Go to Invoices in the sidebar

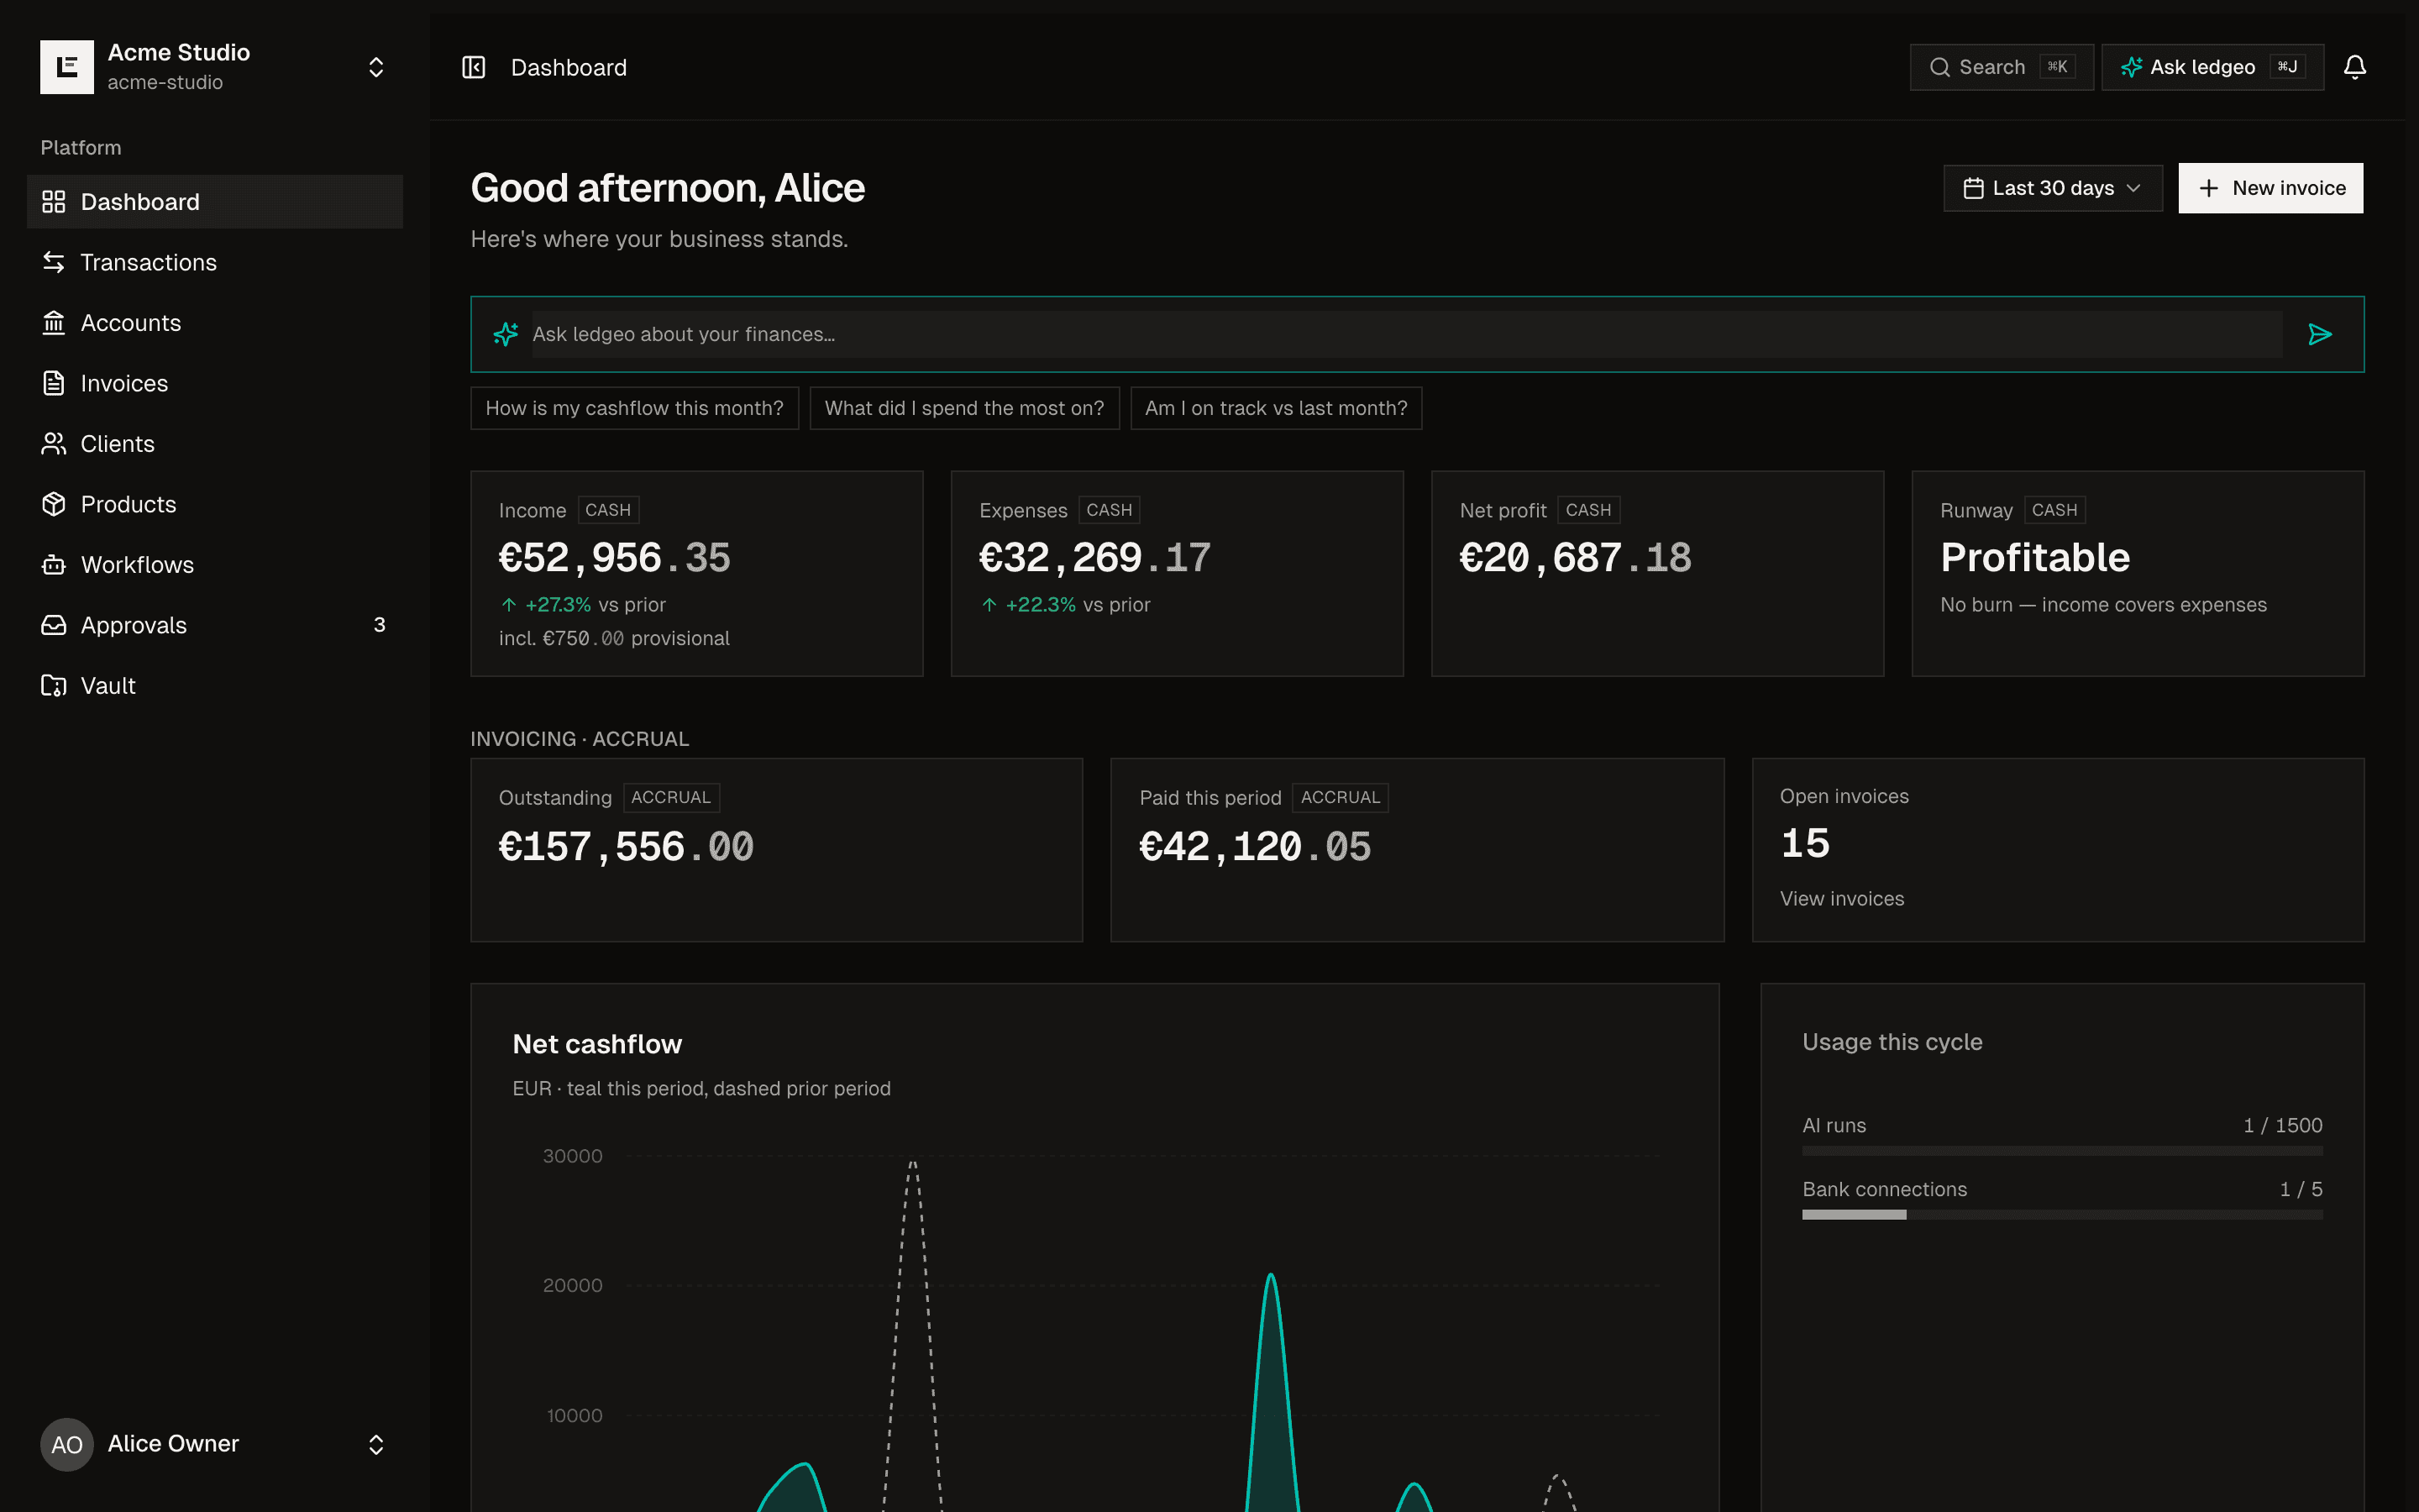215,383
